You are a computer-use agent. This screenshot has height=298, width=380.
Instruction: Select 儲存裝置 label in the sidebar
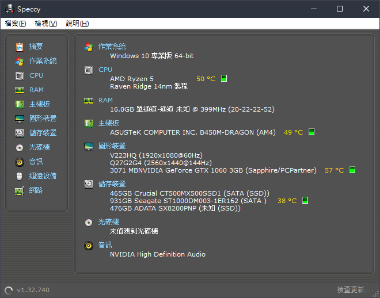43,133
